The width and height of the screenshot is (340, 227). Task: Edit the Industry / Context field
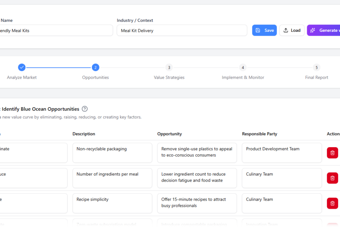pyautogui.click(x=182, y=30)
